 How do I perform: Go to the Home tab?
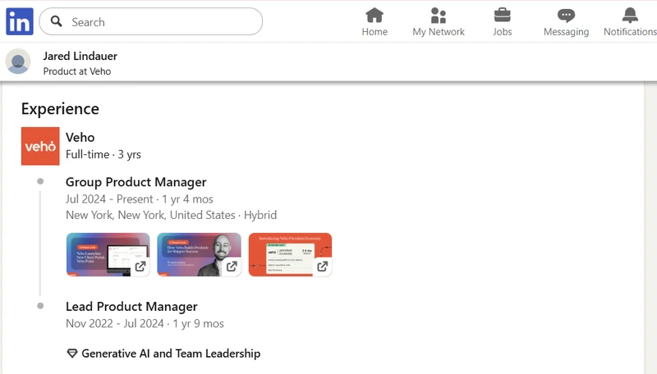tap(374, 22)
